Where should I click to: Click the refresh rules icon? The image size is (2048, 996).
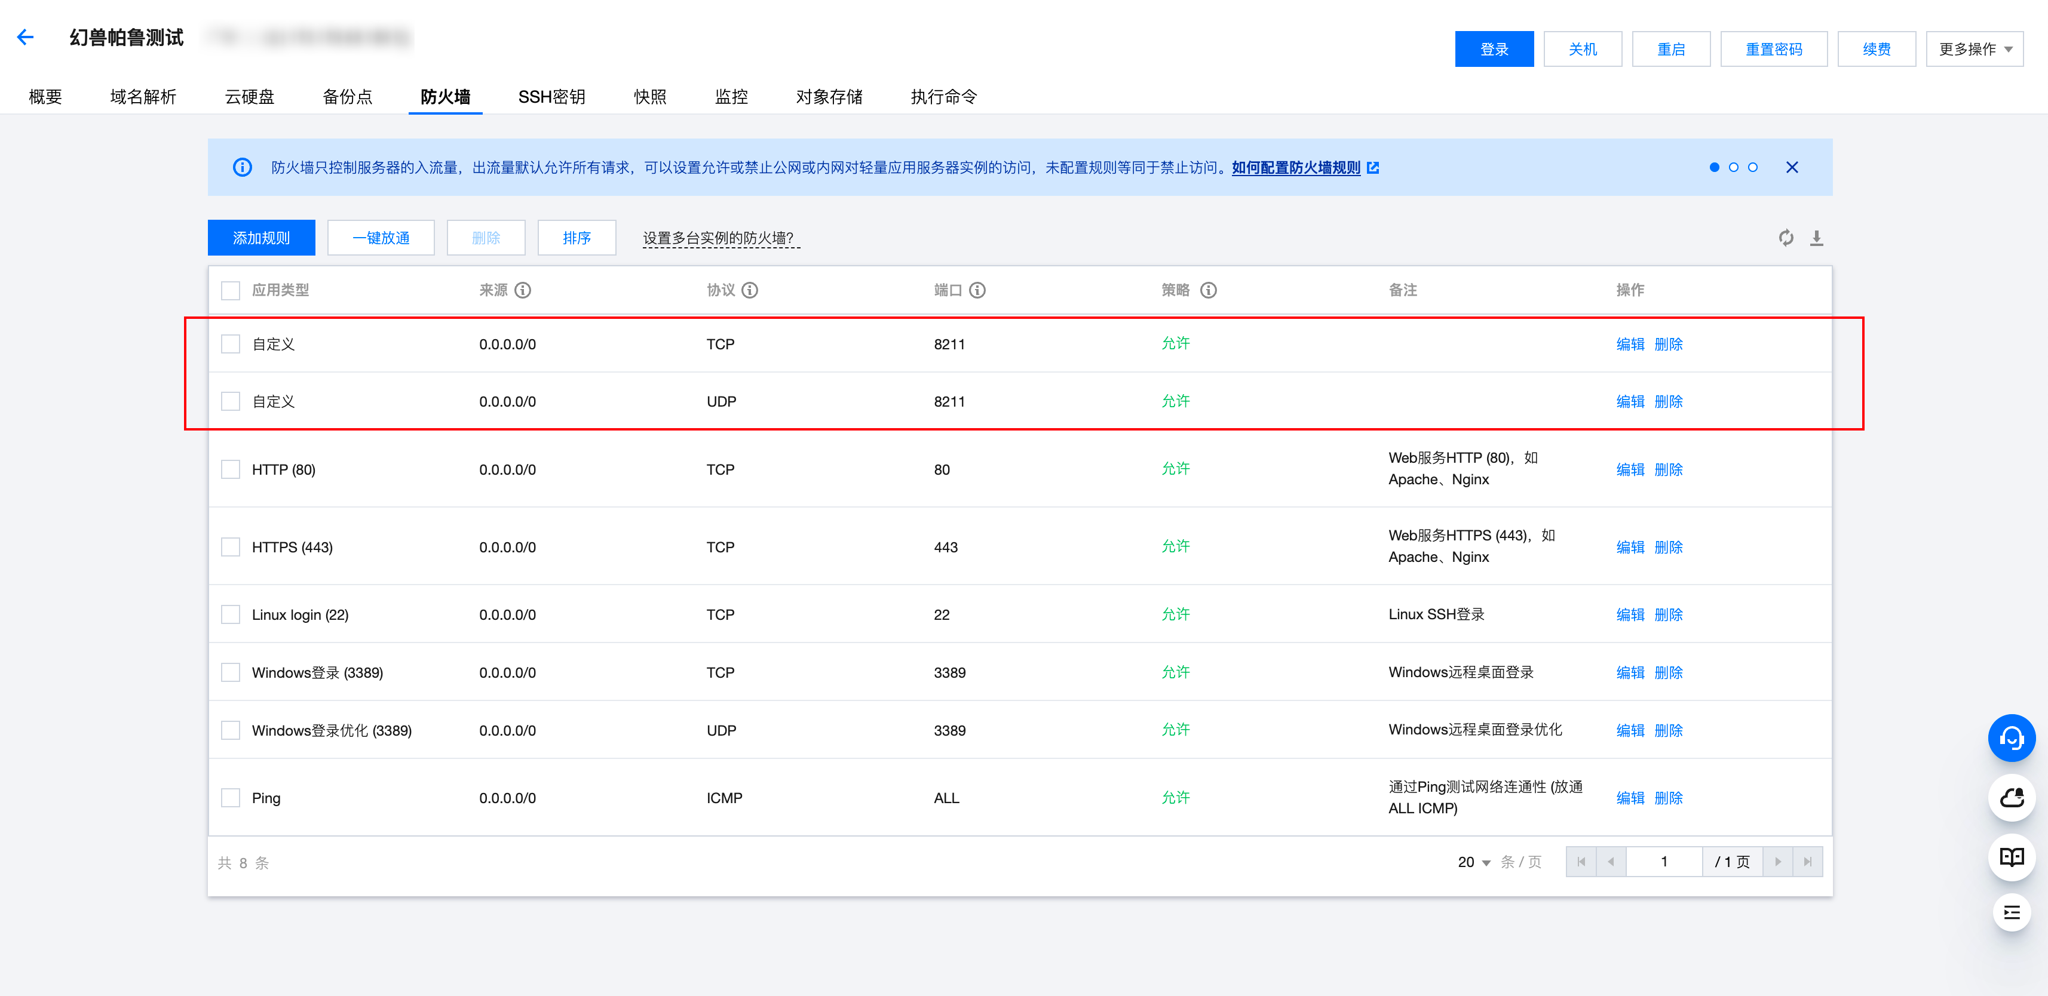point(1786,238)
